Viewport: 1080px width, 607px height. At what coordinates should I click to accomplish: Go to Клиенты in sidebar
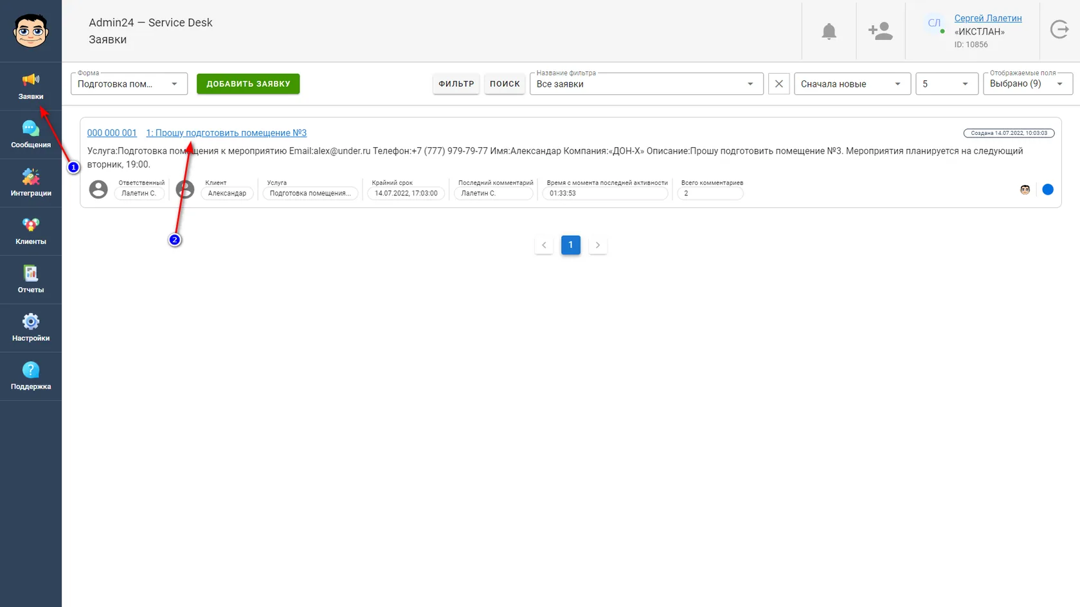click(x=31, y=231)
